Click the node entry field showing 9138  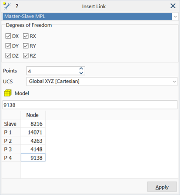pos(90,105)
